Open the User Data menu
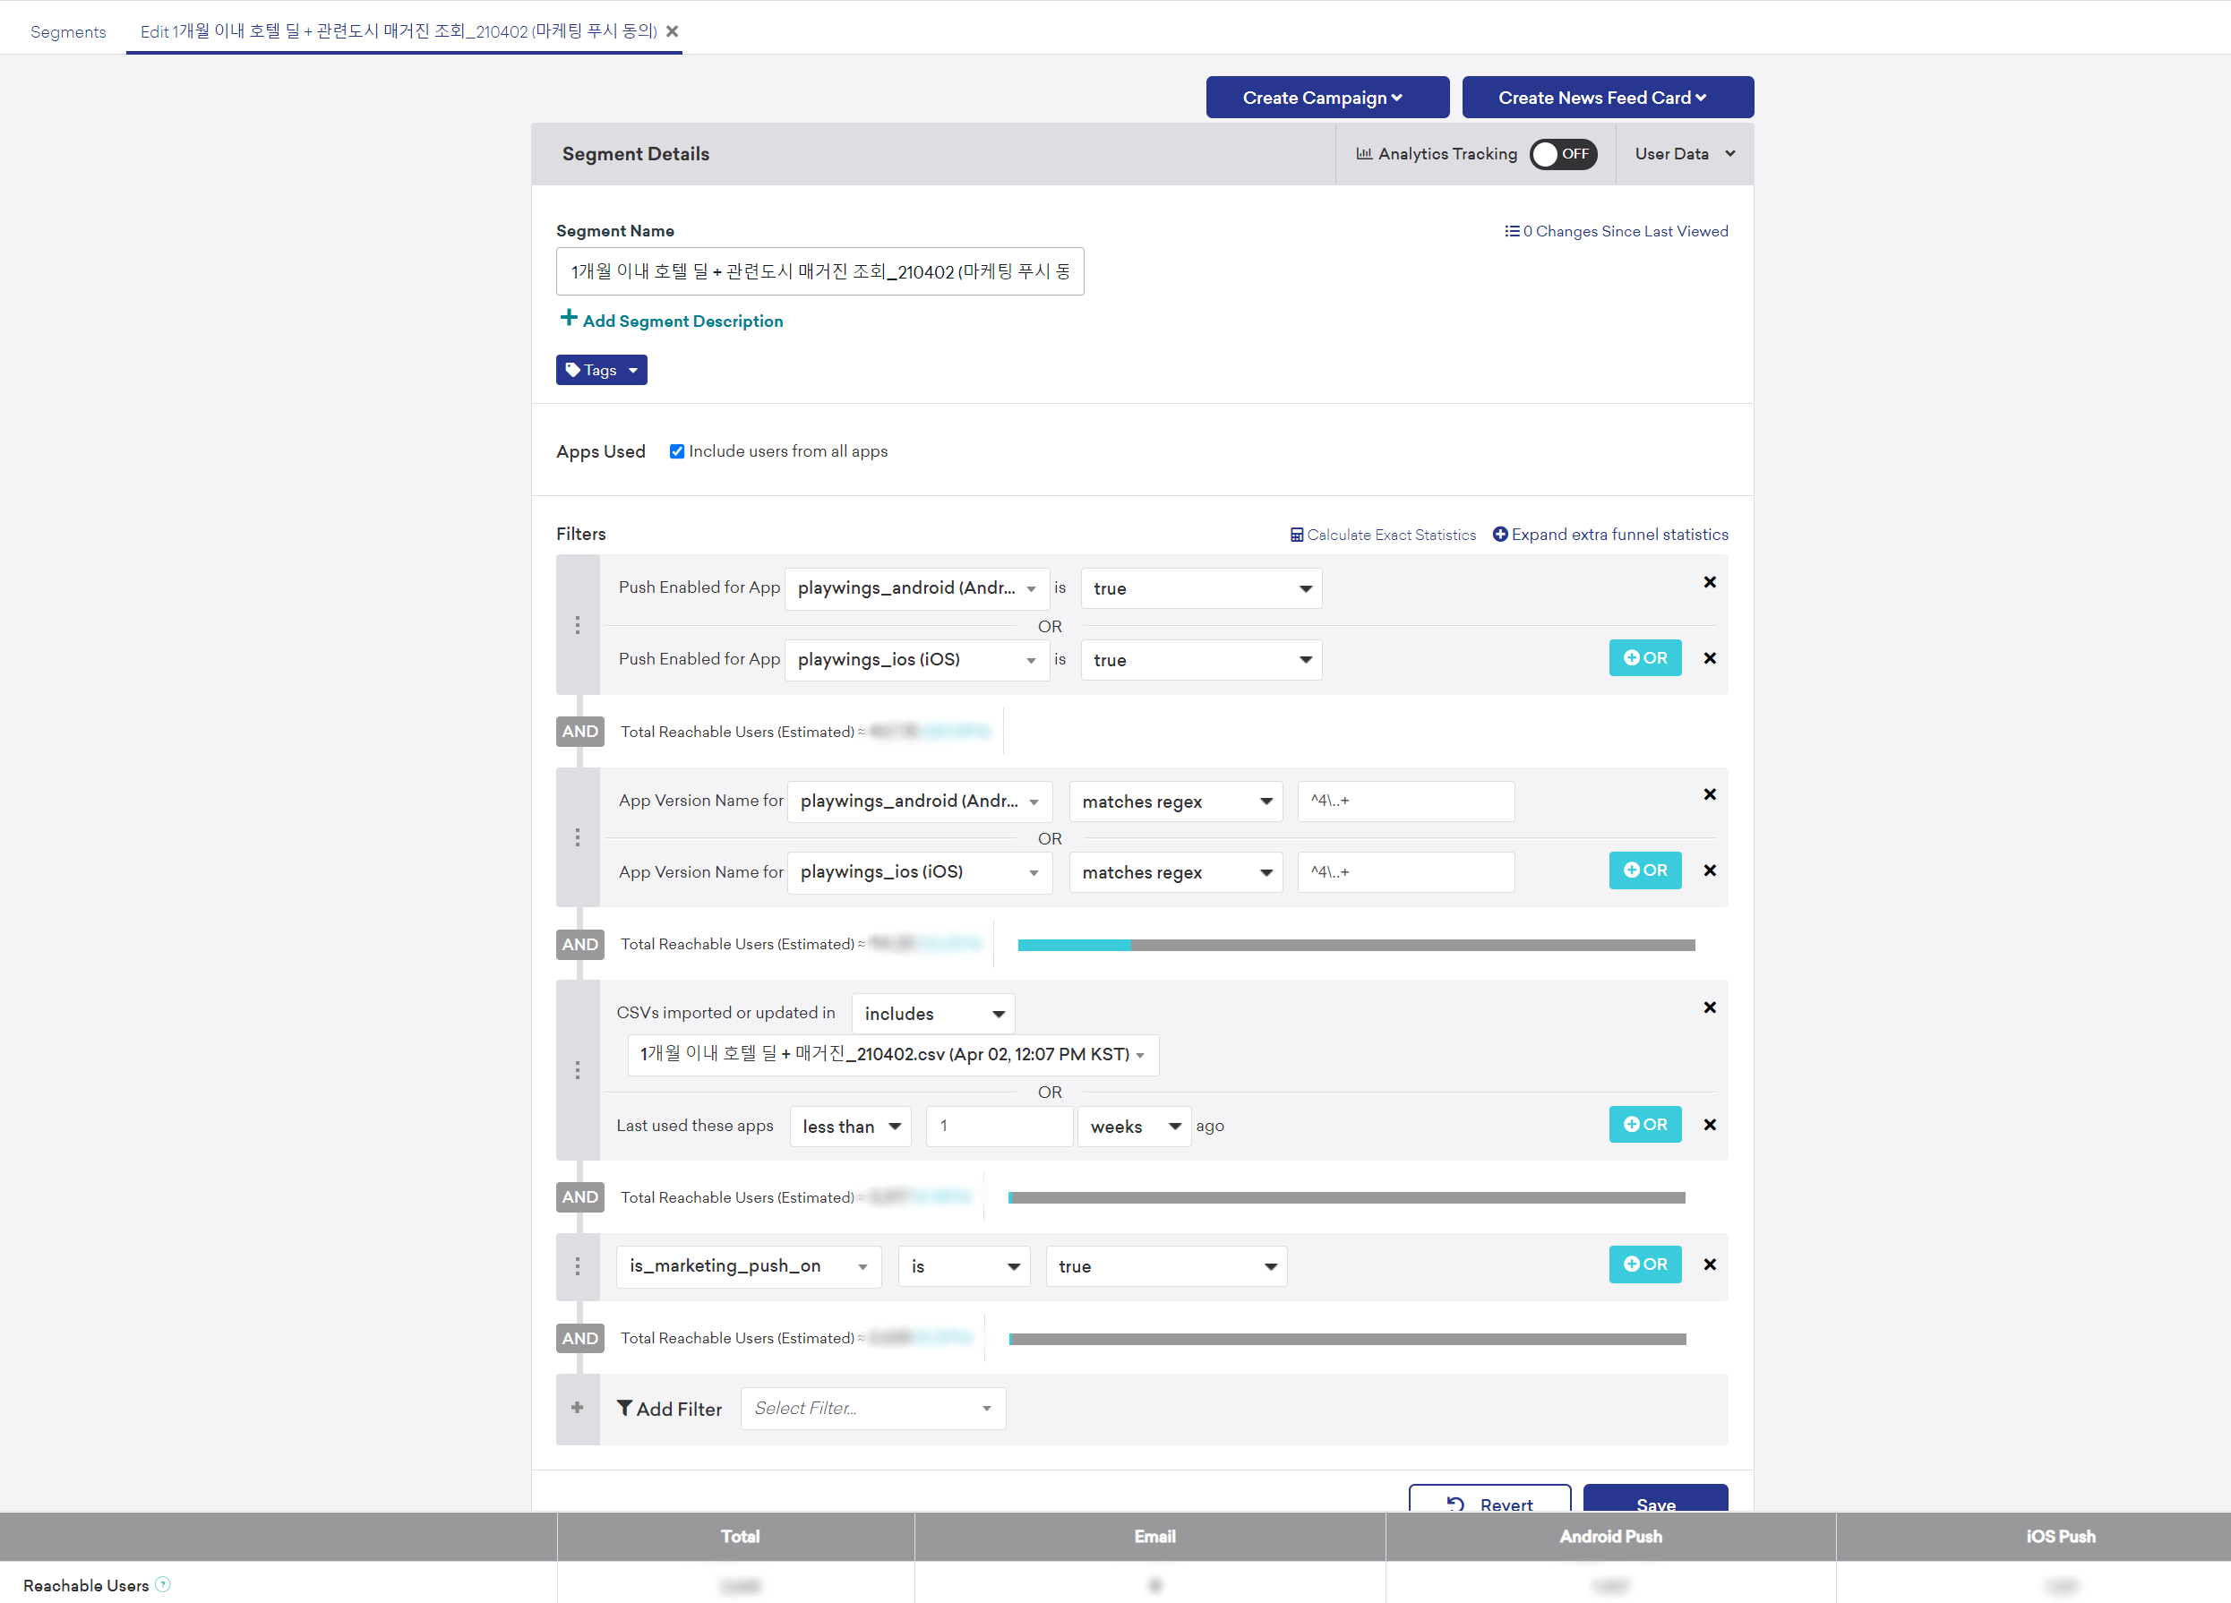2231x1603 pixels. pyautogui.click(x=1684, y=153)
